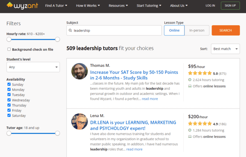Click read more in Thomas M.'s description
This screenshot has height=157, width=246.
[150, 99]
